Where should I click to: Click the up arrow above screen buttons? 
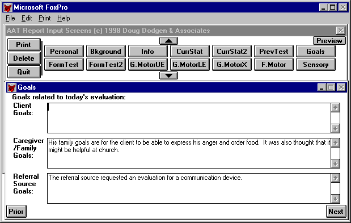(x=168, y=41)
